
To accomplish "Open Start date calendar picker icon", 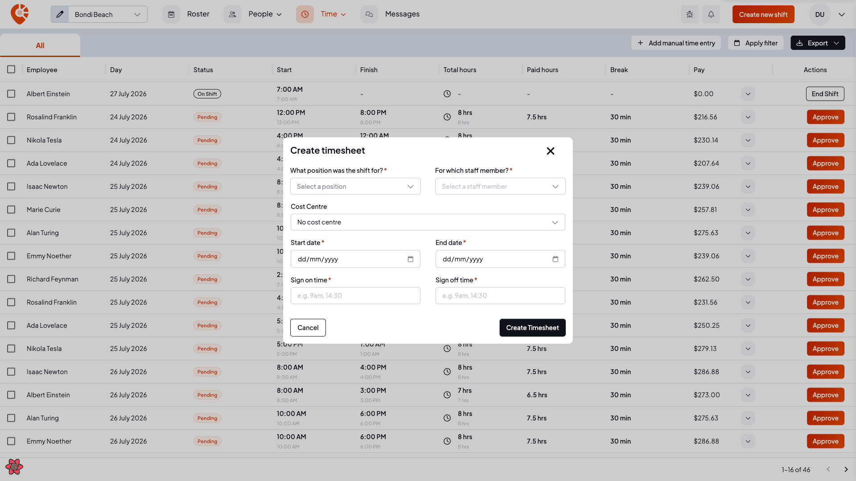I will pos(411,259).
